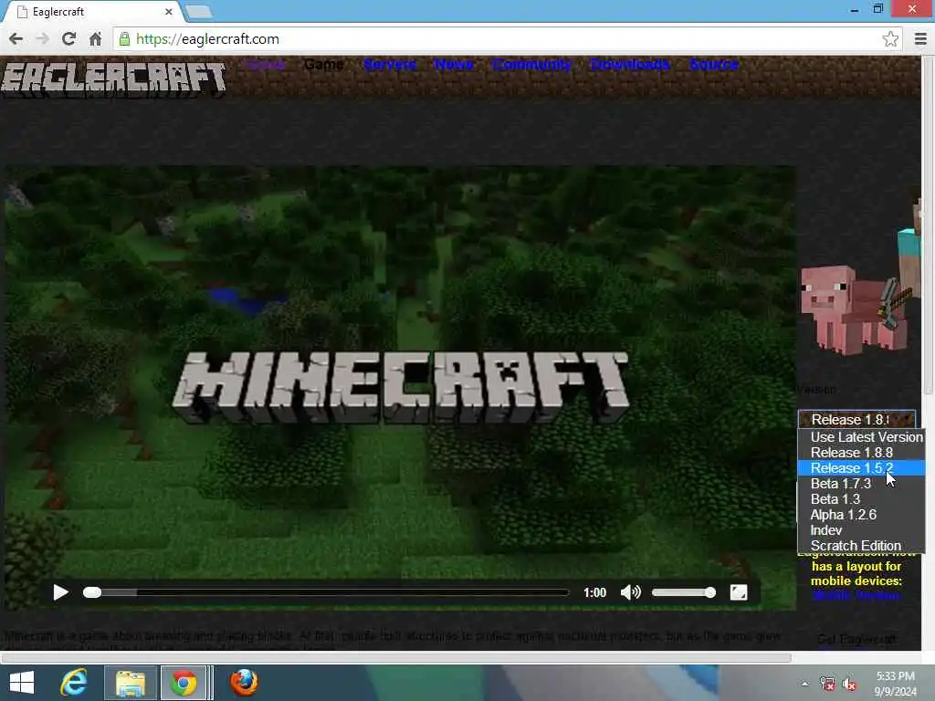Open the browser home page icon

pos(95,39)
